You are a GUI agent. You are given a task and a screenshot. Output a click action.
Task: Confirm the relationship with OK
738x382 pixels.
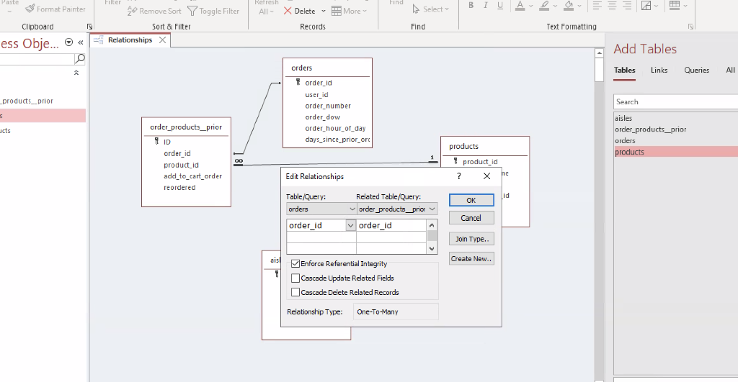click(471, 200)
